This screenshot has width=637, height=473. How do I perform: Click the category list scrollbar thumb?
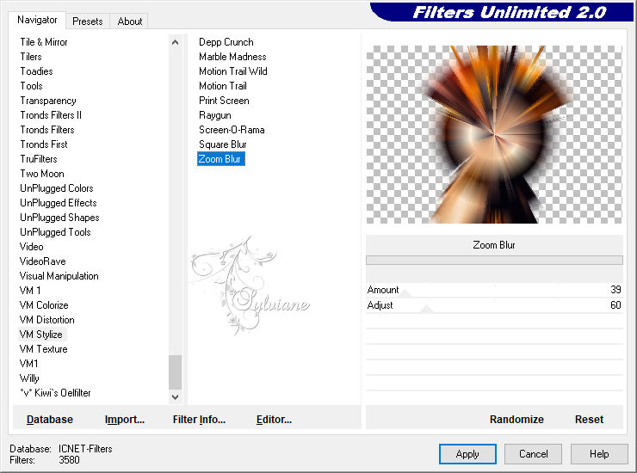175,372
